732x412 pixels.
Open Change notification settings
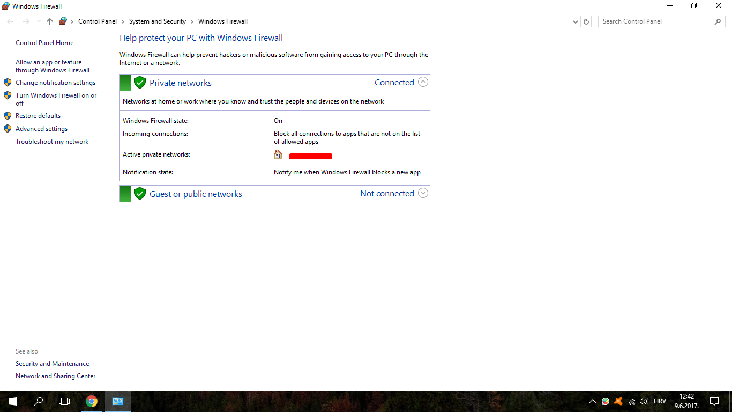point(56,83)
